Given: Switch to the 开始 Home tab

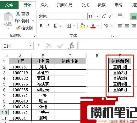Looking at the screenshot, I should pyautogui.click(x=28, y=5).
